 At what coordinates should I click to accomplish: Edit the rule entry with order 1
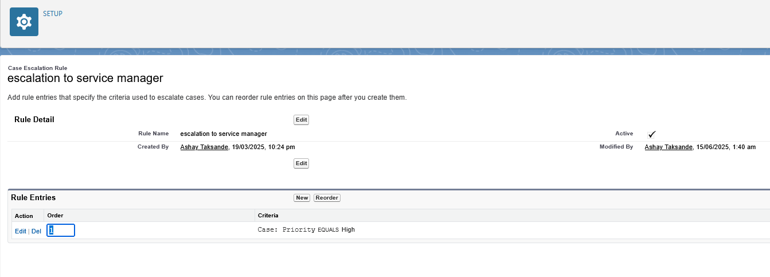(21, 231)
